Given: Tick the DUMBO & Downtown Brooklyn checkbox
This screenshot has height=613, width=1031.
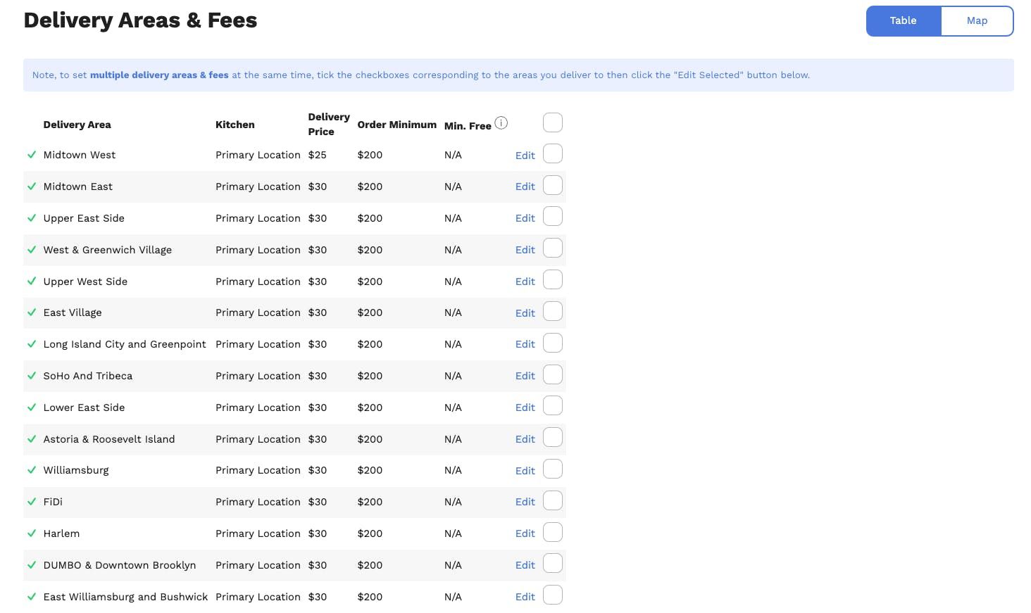Looking at the screenshot, I should point(553,564).
